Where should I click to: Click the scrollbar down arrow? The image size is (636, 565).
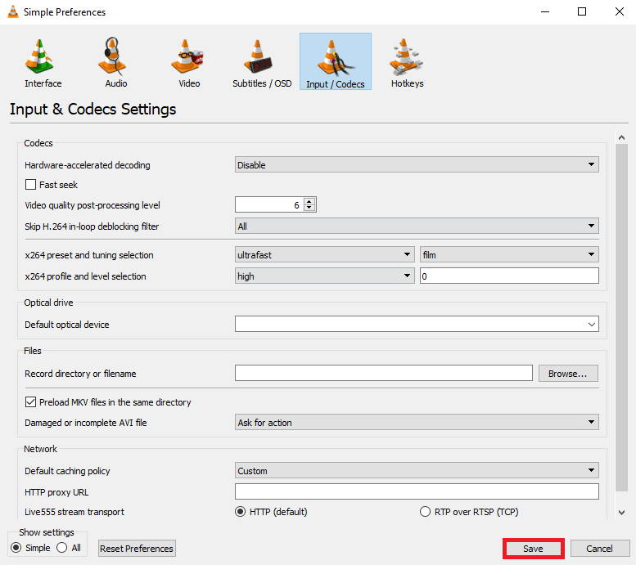pyautogui.click(x=621, y=513)
